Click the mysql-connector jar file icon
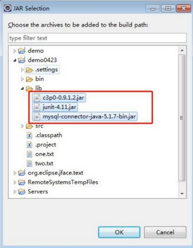Screen dimensions: 193x248 click(x=37, y=117)
